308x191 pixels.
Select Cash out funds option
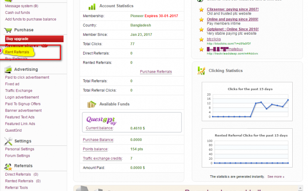point(18,13)
